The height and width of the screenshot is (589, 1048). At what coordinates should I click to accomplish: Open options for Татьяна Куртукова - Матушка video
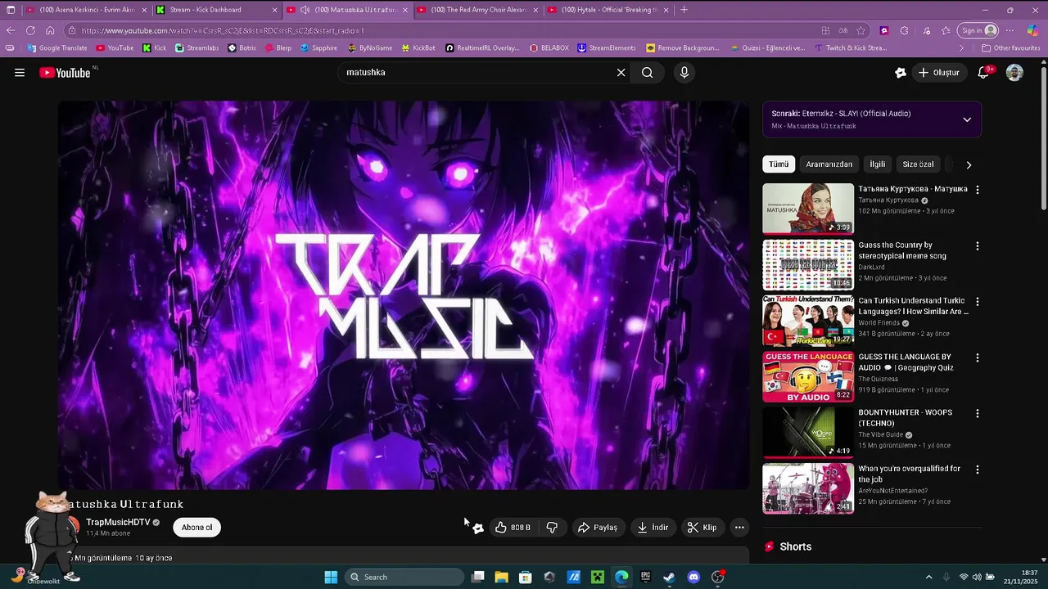pos(977,190)
